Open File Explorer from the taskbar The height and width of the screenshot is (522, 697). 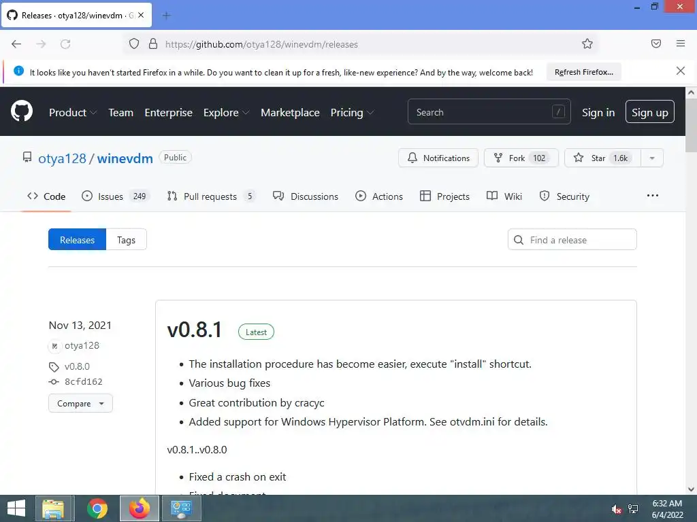click(x=53, y=508)
